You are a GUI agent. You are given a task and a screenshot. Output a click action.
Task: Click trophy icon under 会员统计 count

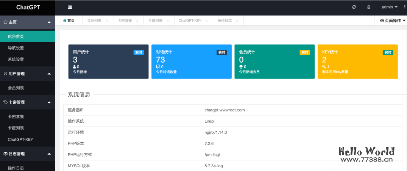coord(241,67)
